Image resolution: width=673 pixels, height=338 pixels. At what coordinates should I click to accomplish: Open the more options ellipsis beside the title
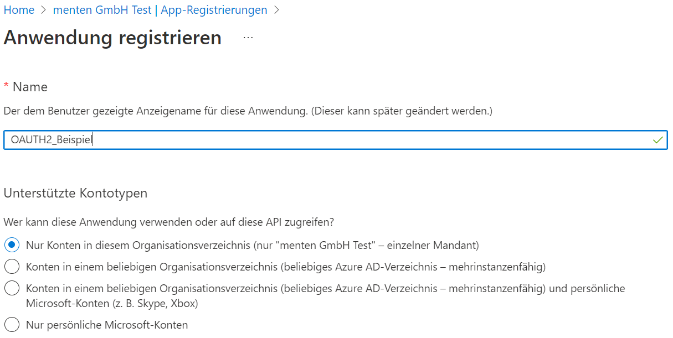click(x=248, y=38)
